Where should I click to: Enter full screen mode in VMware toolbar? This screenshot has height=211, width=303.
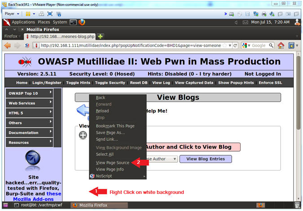pyautogui.click(x=50, y=14)
